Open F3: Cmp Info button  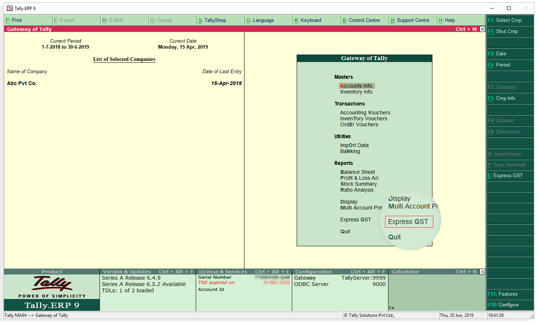click(510, 98)
